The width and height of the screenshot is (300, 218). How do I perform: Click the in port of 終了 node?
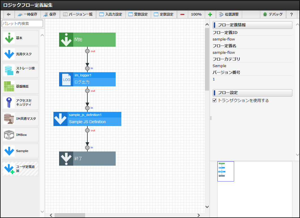(87, 148)
